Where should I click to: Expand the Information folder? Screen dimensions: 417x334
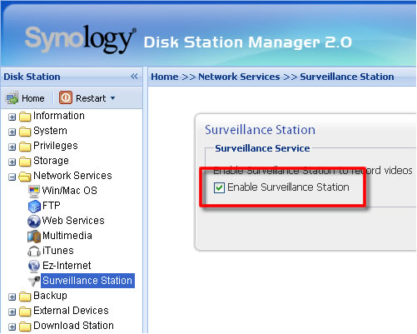[12, 117]
